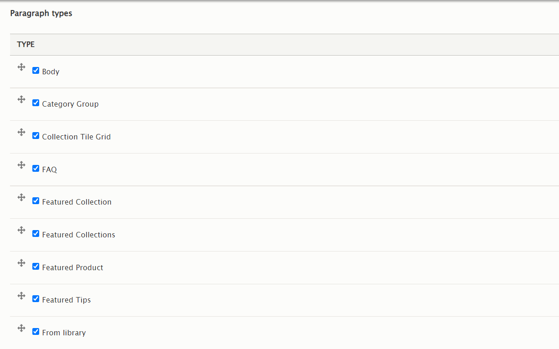Image resolution: width=559 pixels, height=349 pixels.
Task: Toggle the Collection Tile Grid checkbox
Action: click(36, 136)
